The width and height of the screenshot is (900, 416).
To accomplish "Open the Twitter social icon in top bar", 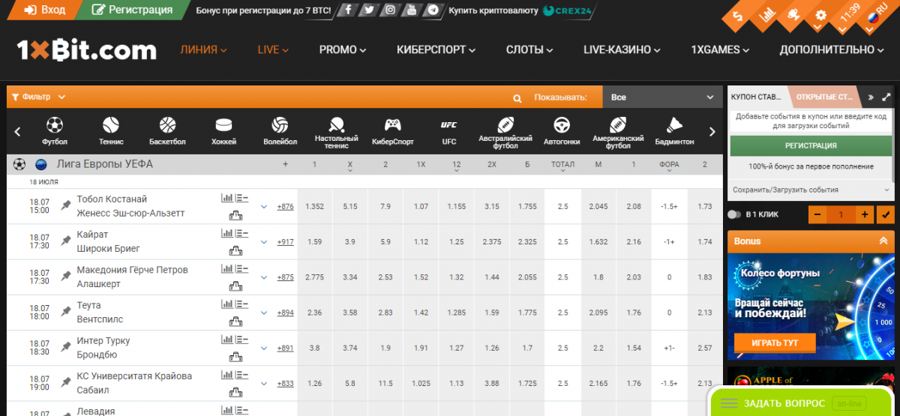I will coord(368,10).
